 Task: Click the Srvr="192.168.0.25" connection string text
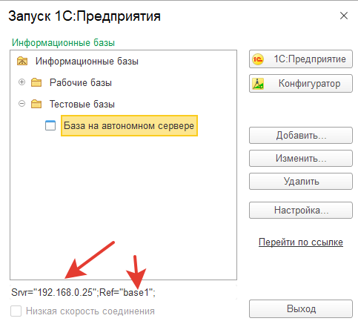(83, 292)
